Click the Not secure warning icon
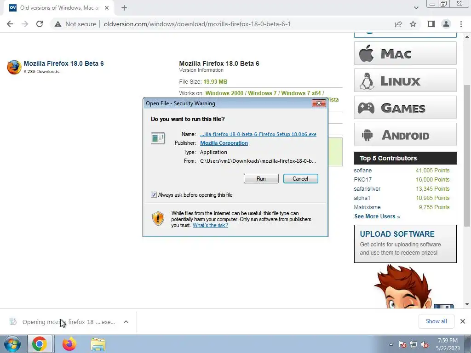 point(58,24)
